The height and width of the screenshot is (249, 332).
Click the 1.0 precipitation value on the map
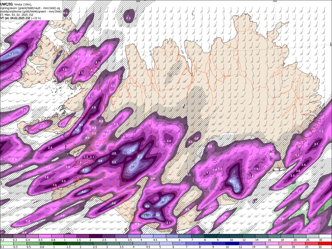pyautogui.click(x=105, y=134)
